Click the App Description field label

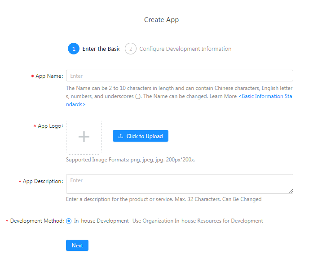pyautogui.click(x=43, y=181)
